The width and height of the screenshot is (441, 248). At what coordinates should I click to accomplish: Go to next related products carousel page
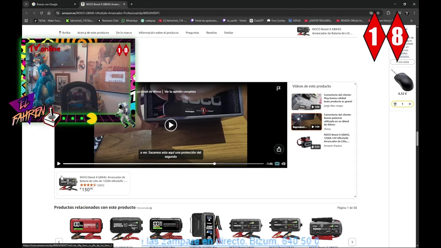point(352,242)
